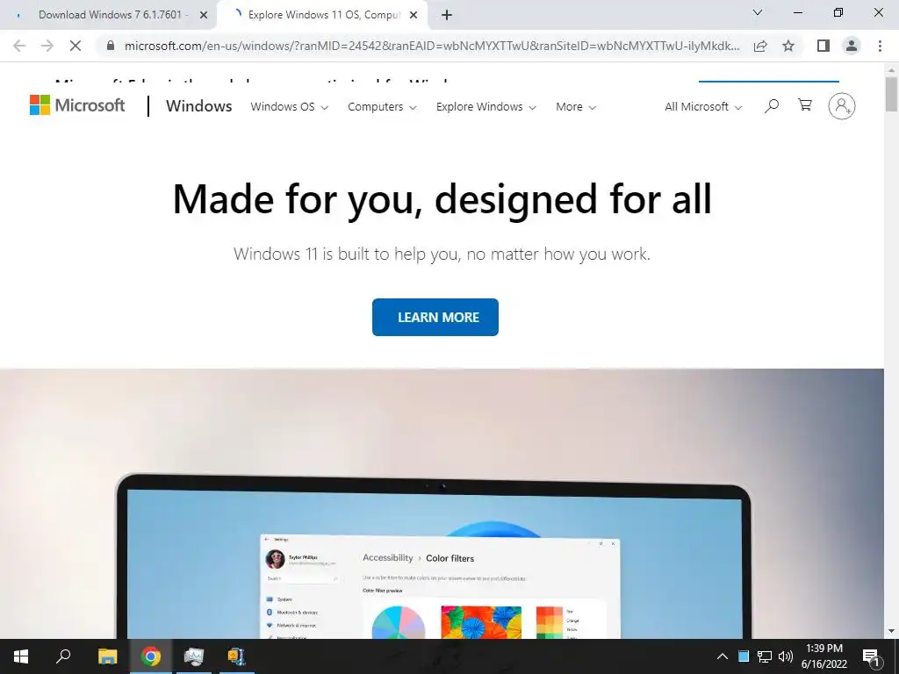Viewport: 899px width, 674px height.
Task: Click the LEARN MORE button
Action: pyautogui.click(x=435, y=317)
